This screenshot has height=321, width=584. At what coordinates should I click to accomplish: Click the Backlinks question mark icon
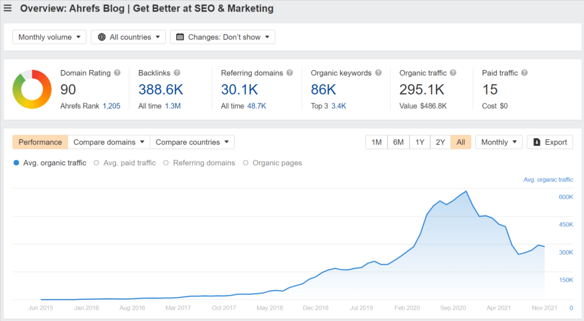tap(178, 73)
